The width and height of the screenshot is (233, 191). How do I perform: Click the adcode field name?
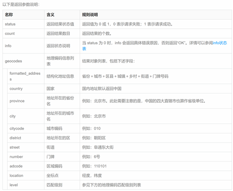tap(16, 166)
